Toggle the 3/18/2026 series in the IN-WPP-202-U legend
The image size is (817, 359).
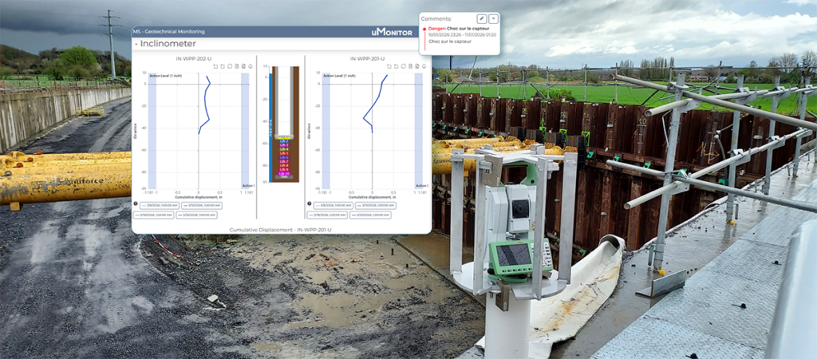[153, 215]
